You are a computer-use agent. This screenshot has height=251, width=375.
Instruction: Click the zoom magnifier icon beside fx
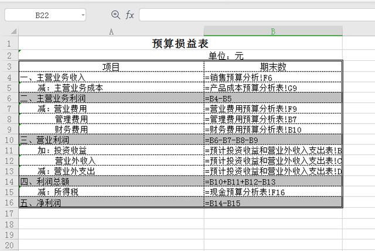tap(115, 15)
